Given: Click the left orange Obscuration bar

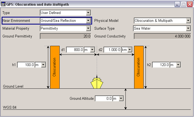Looking at the screenshot, I should coord(55,67).
